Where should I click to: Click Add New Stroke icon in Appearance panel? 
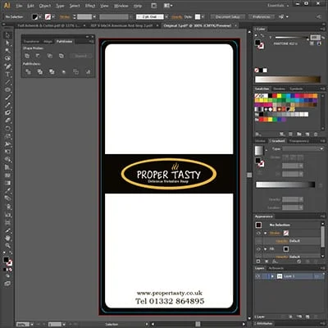point(258,262)
